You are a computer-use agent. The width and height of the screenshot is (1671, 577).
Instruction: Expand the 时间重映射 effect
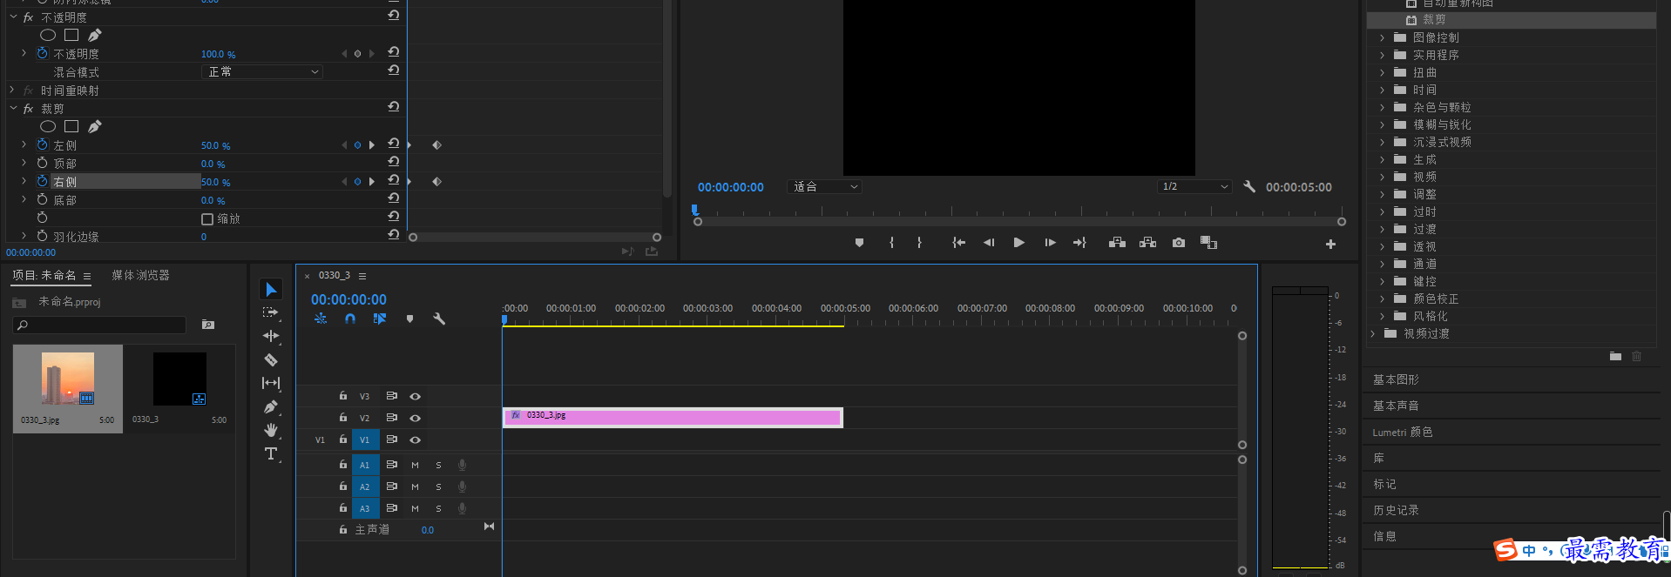point(12,90)
